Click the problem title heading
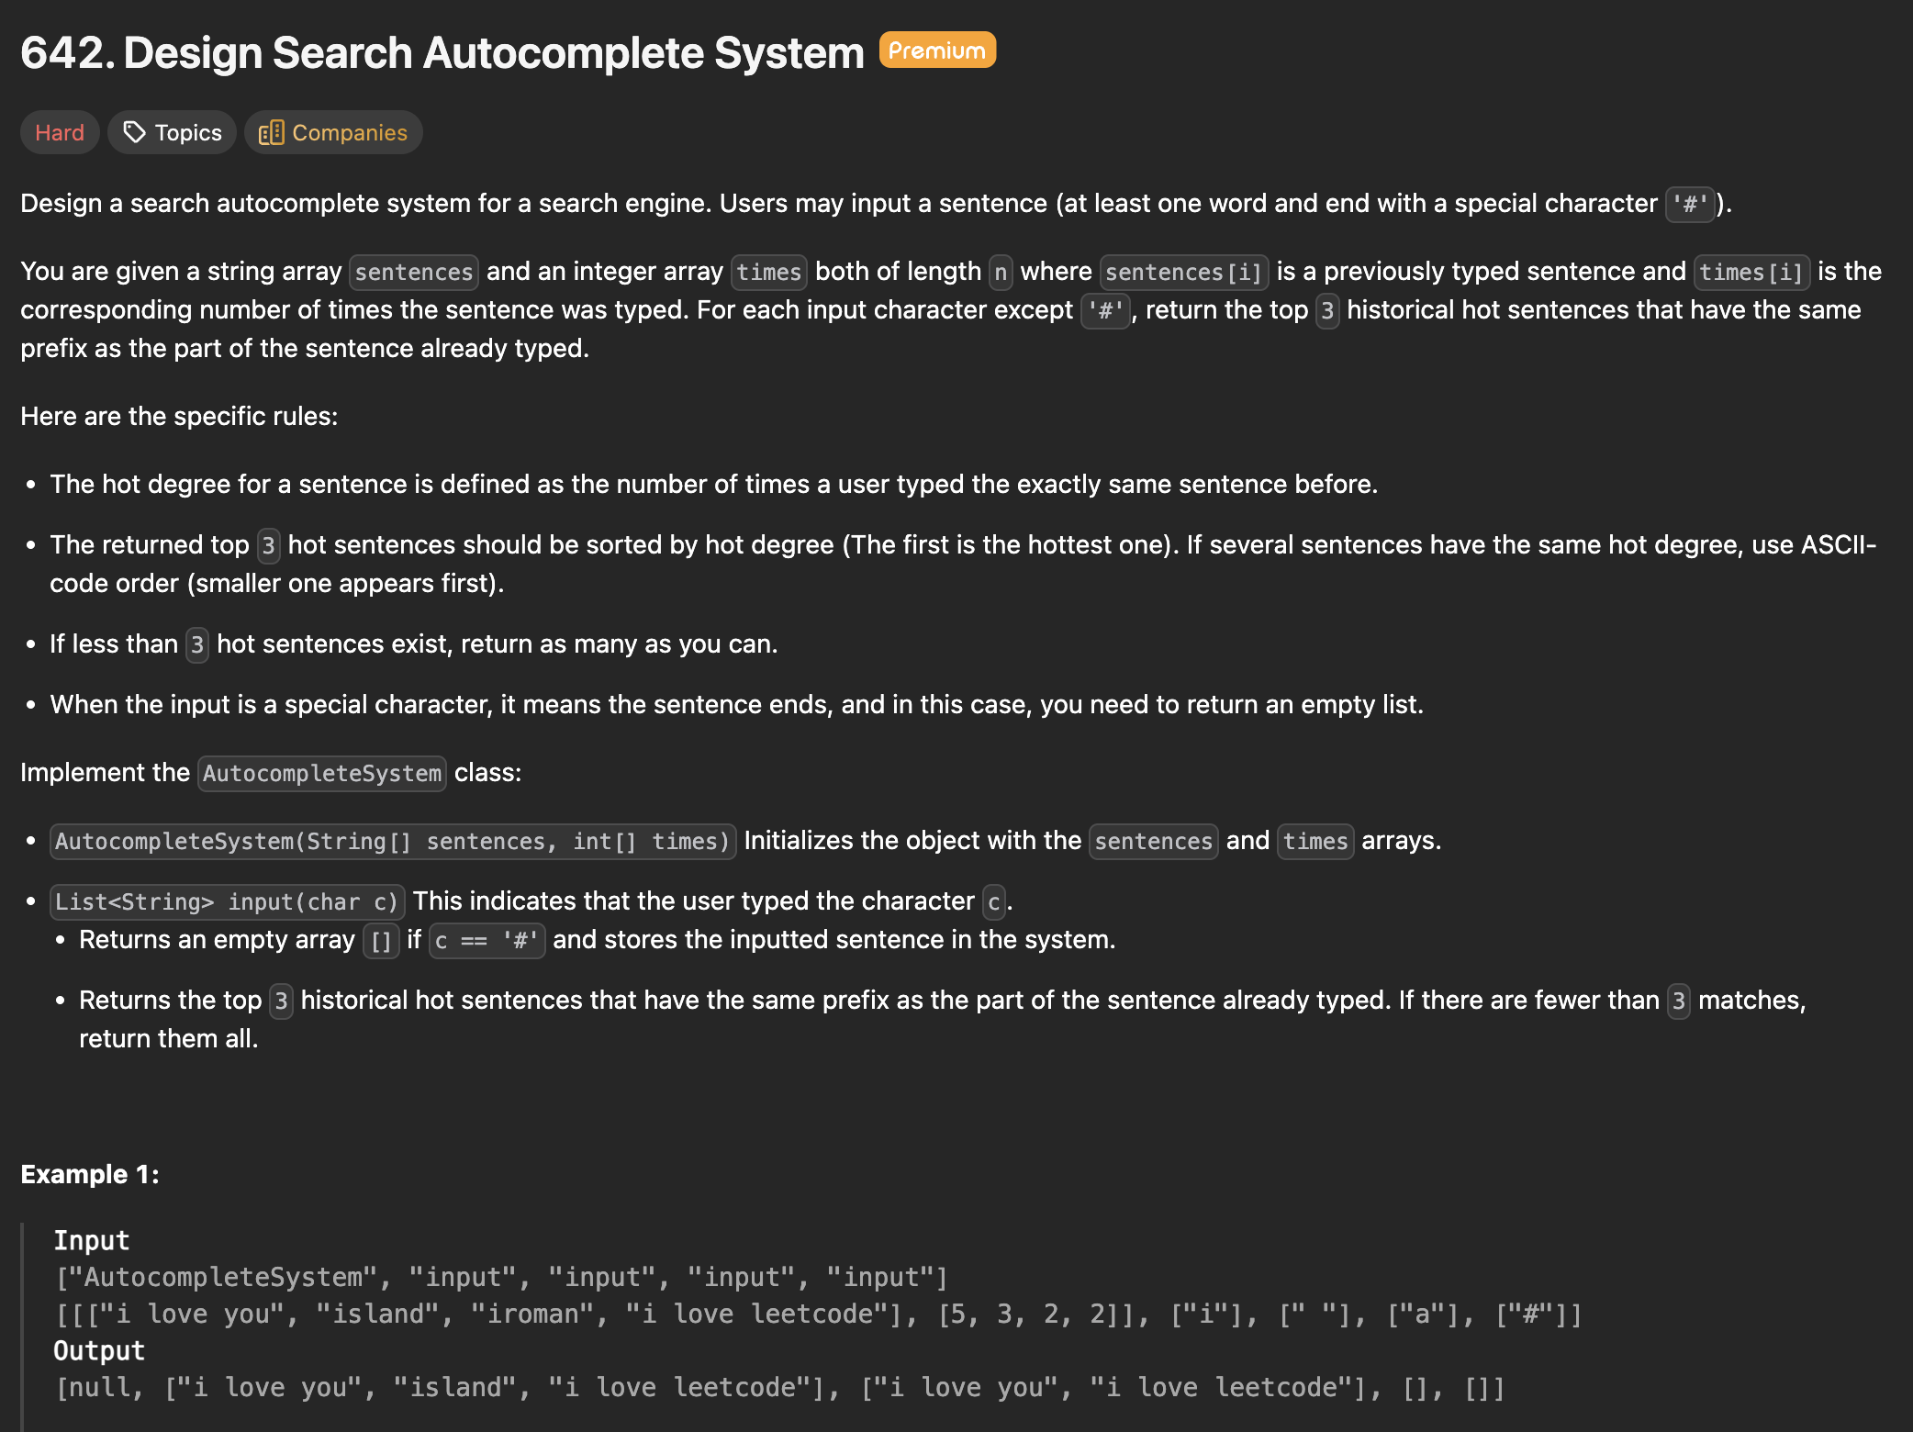The width and height of the screenshot is (1913, 1432). [x=442, y=52]
